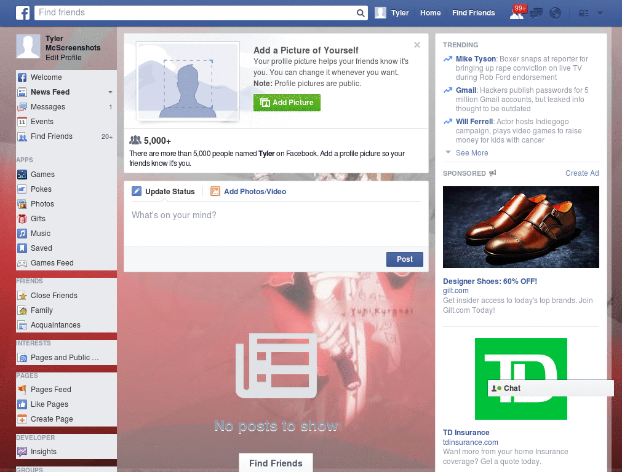Click the Create Page plus icon
Viewport: 630px width, 472px height.
coord(22,419)
